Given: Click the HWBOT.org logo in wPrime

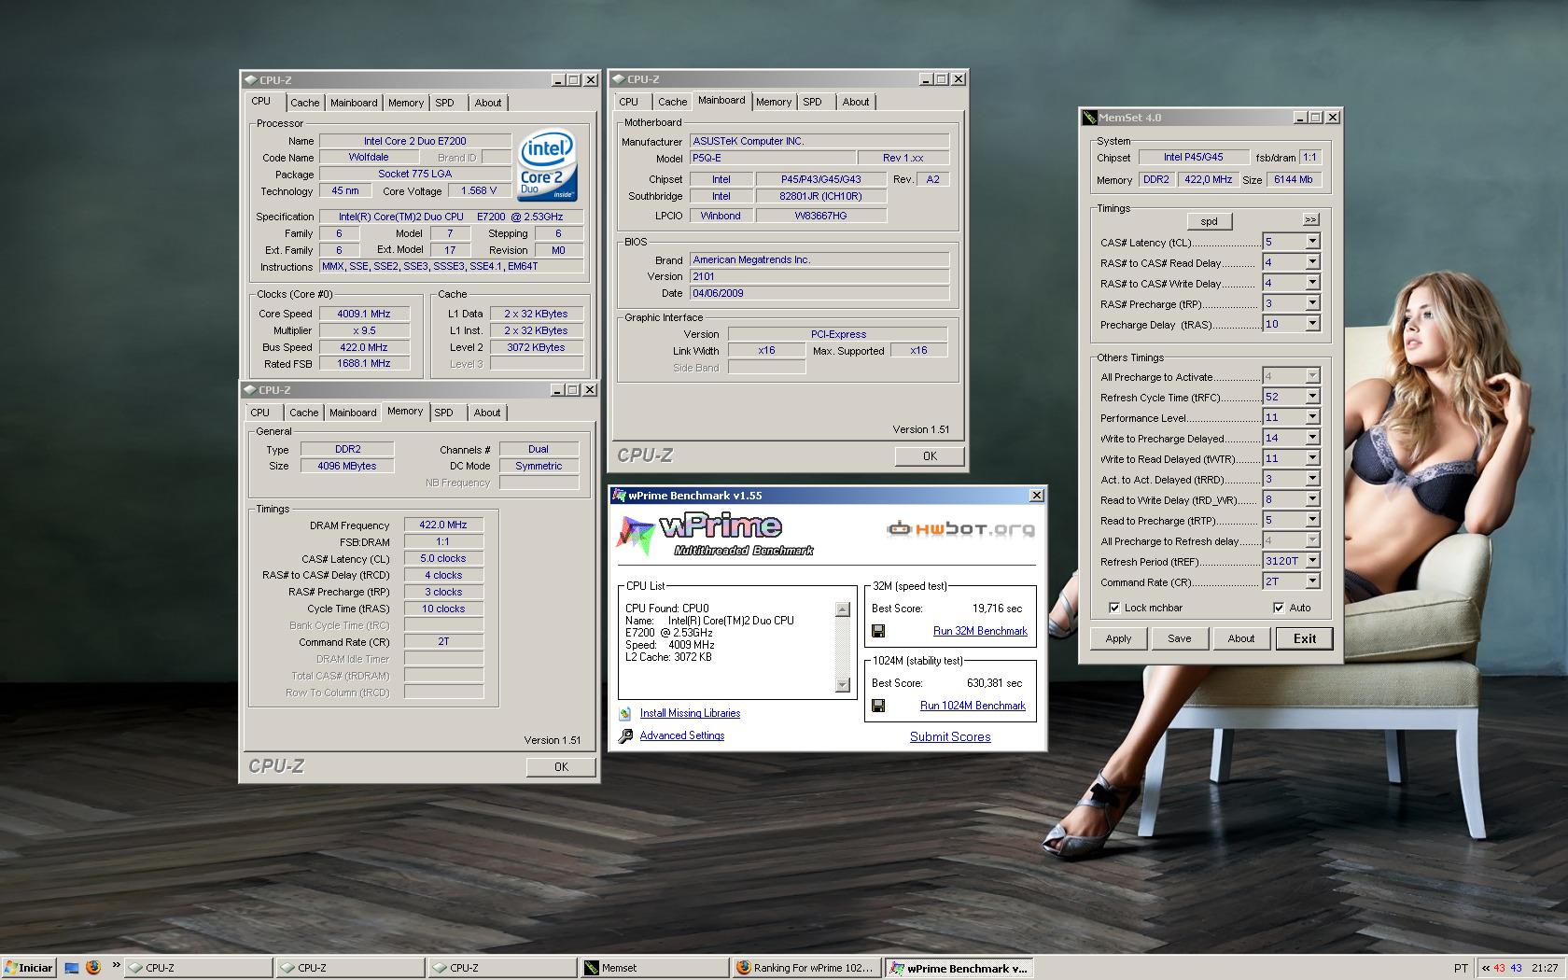Looking at the screenshot, I should tap(960, 529).
